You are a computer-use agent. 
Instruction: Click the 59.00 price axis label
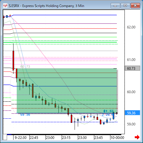pos(131,124)
